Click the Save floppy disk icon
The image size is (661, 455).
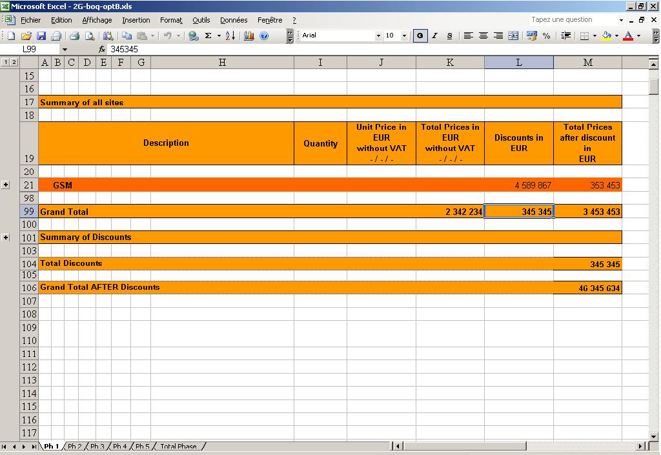pos(41,36)
